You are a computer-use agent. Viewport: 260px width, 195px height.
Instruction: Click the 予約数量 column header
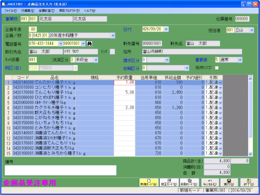(125, 77)
